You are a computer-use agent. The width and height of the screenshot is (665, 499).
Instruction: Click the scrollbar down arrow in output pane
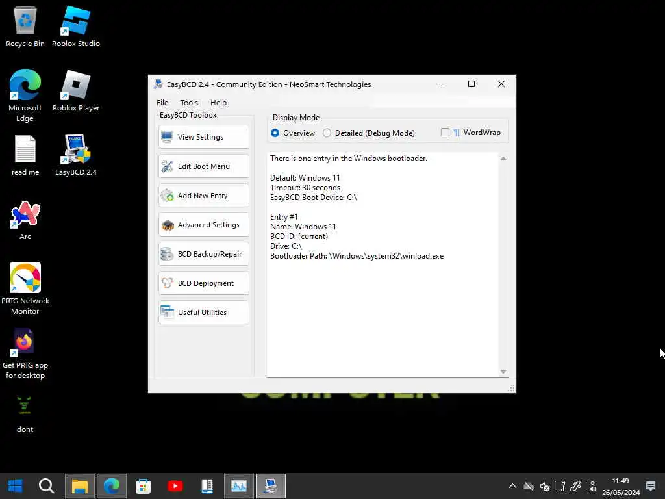point(503,372)
